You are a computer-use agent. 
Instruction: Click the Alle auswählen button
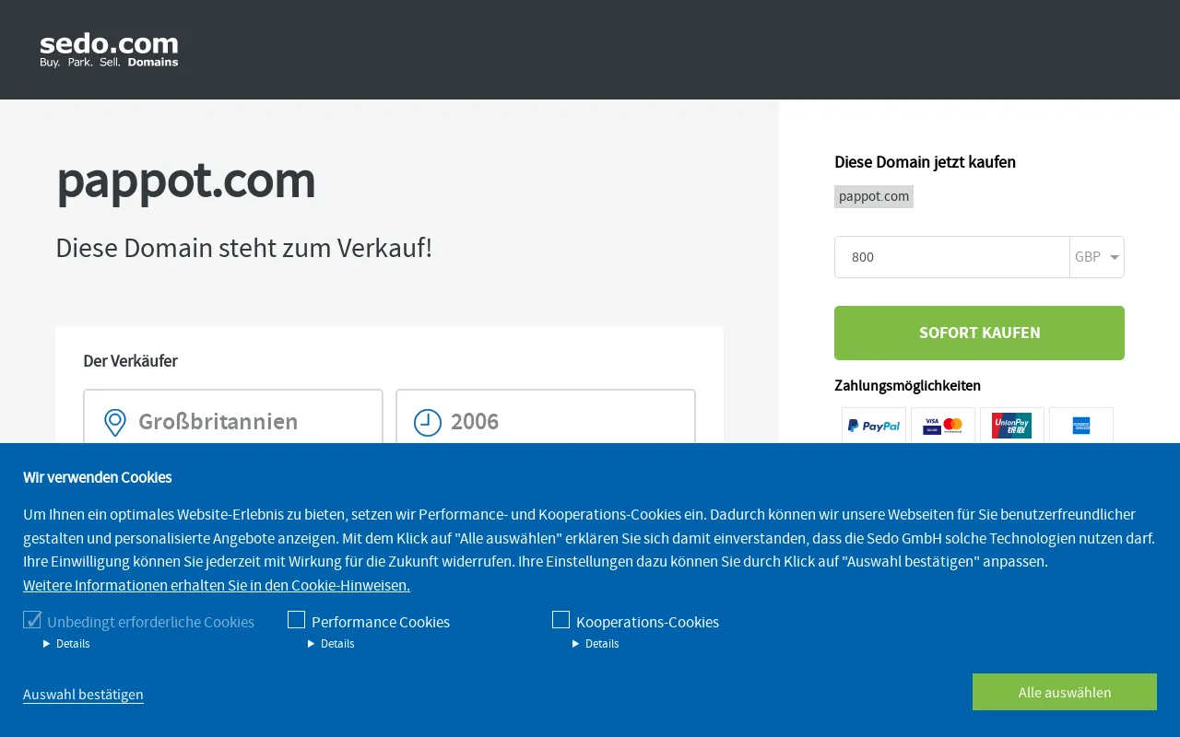tap(1065, 692)
